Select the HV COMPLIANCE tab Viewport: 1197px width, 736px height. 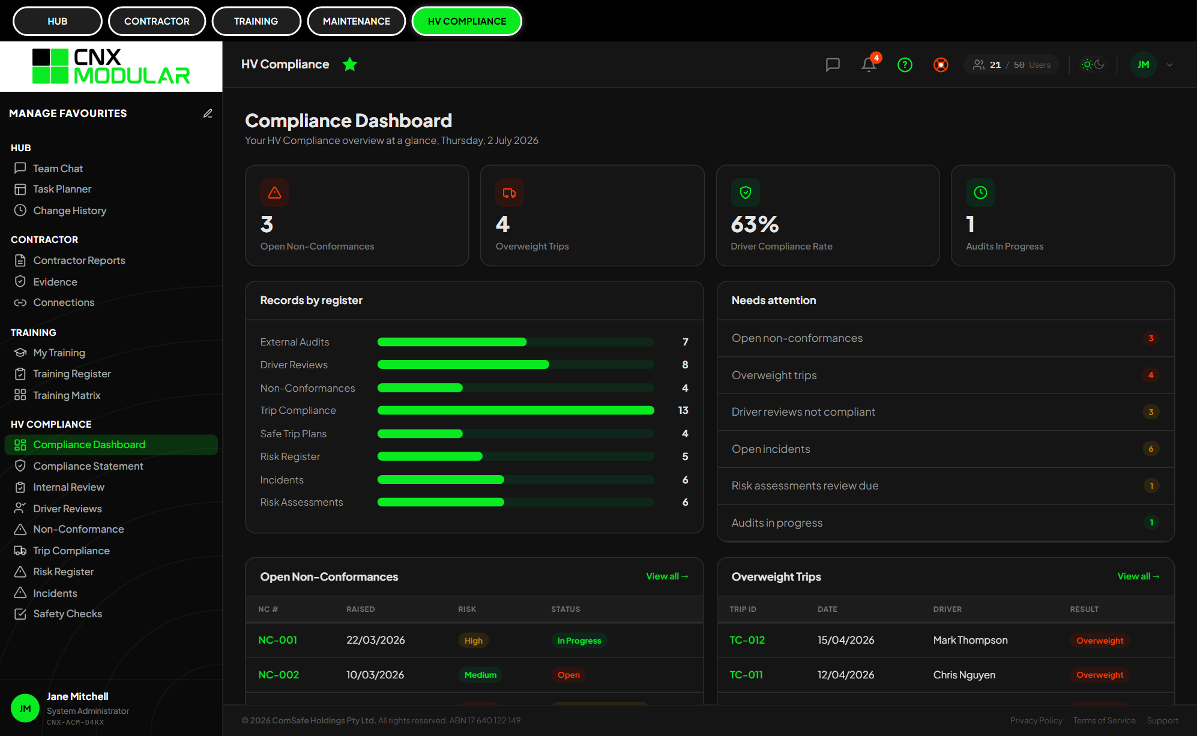467,21
